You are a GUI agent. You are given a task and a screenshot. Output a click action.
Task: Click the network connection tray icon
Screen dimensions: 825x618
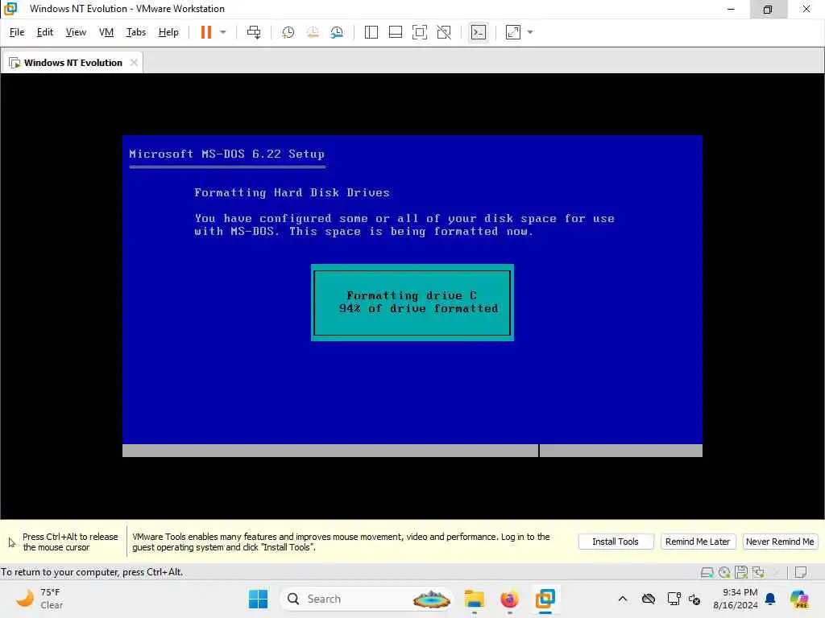tap(674, 599)
